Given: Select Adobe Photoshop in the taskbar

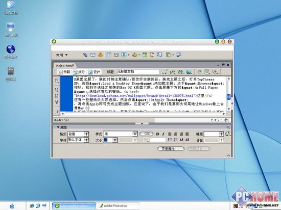Looking at the screenshot, I should coord(118,206).
